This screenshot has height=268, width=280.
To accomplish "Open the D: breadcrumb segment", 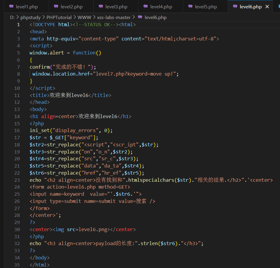I will point(12,18).
